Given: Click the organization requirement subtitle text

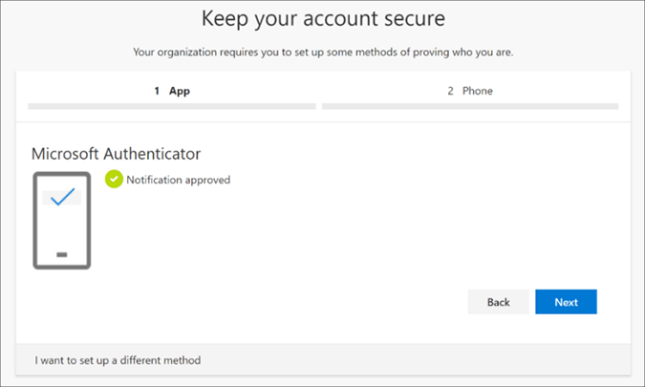Looking at the screenshot, I should point(323,53).
